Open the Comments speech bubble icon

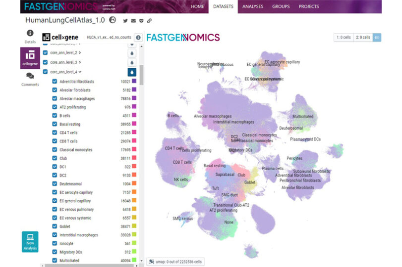tap(30, 76)
